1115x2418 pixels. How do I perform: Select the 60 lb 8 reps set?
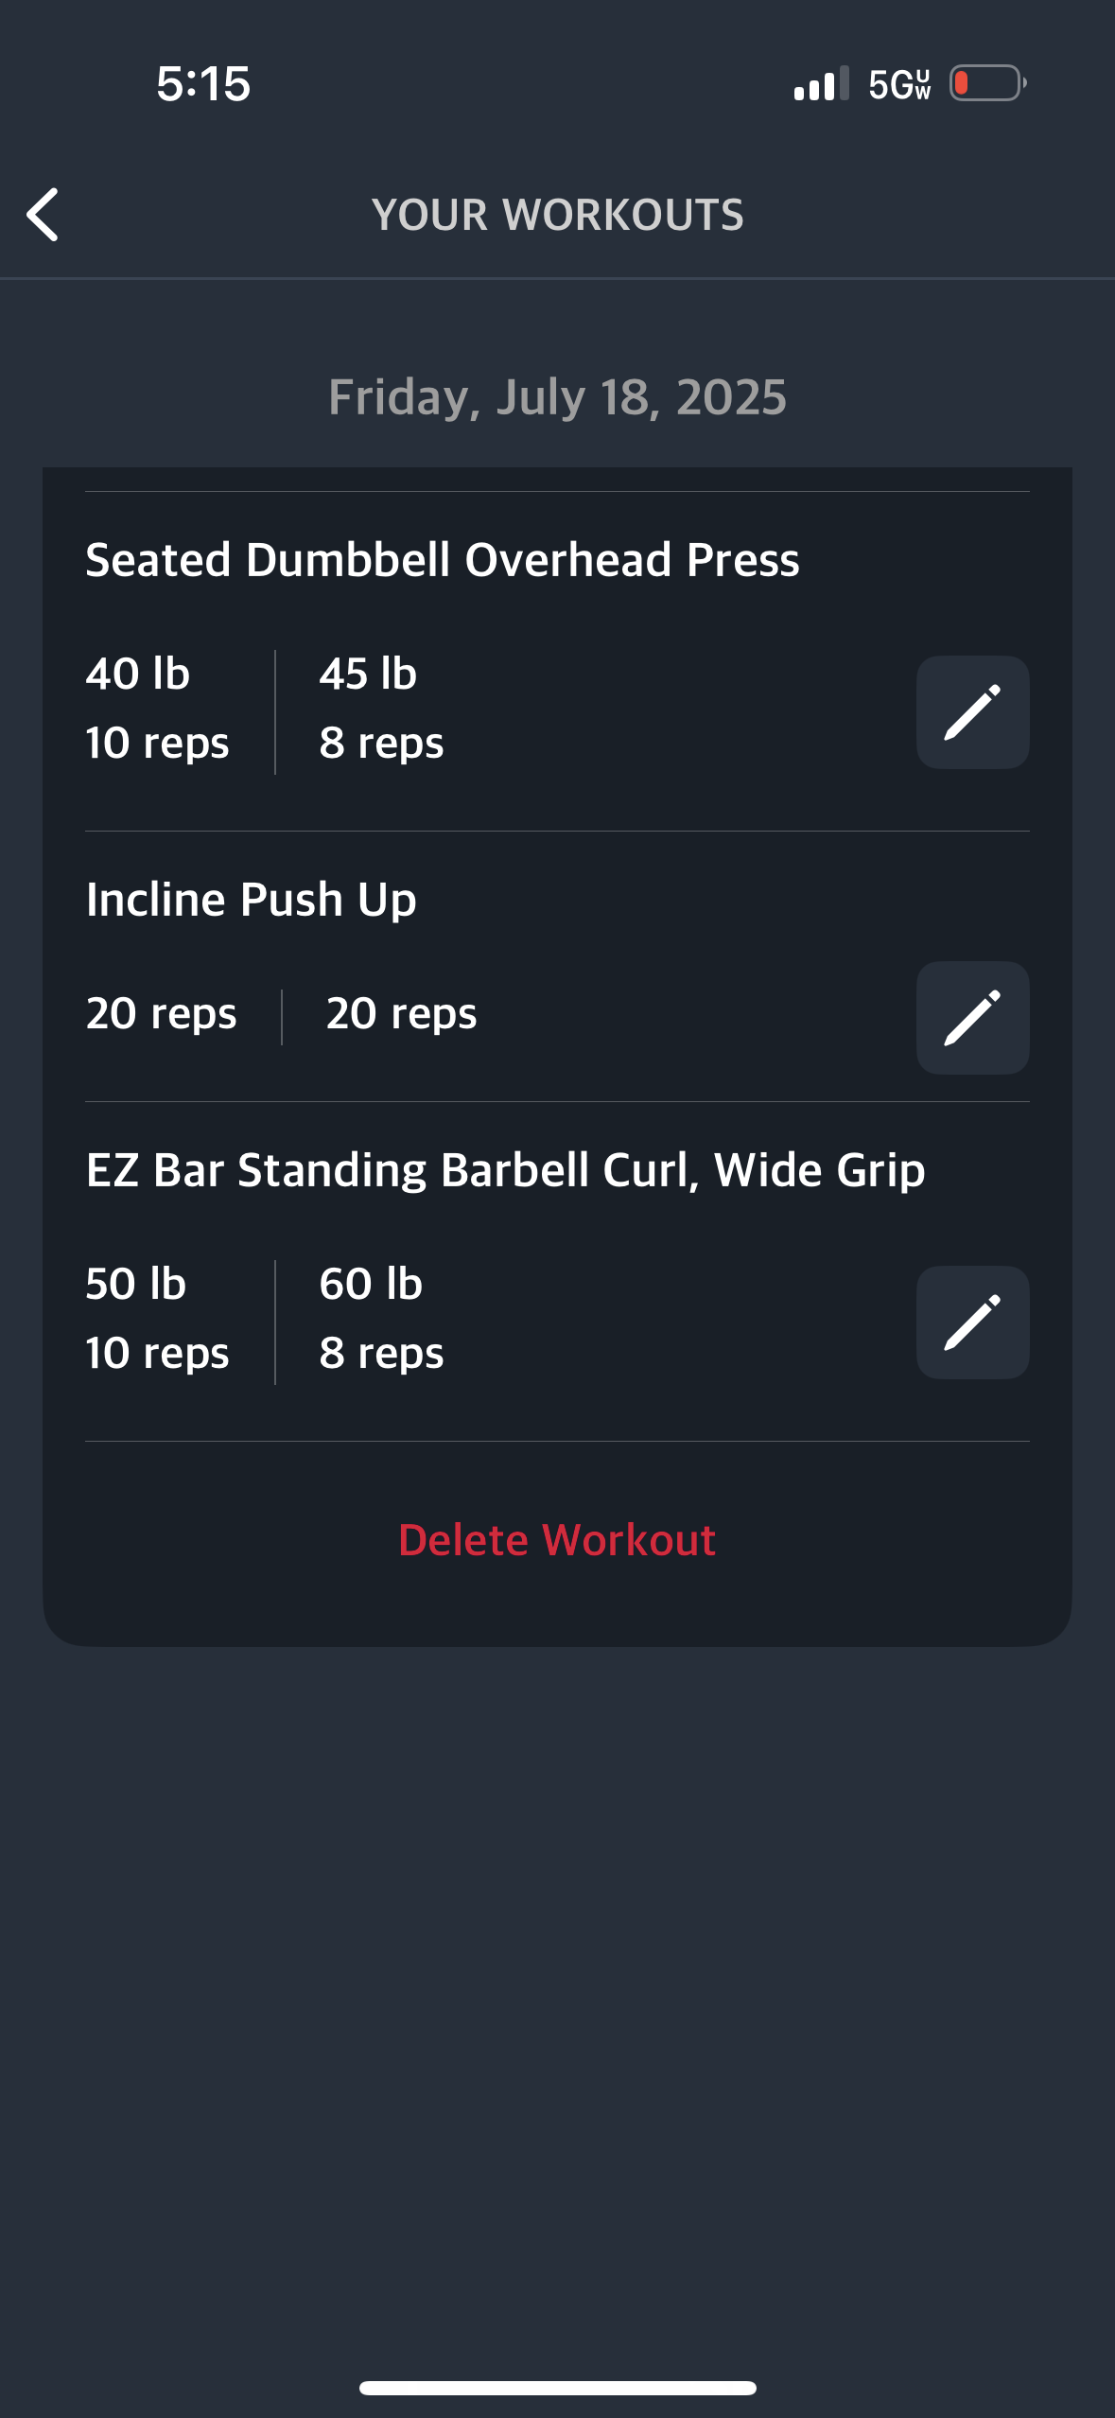tap(381, 1318)
